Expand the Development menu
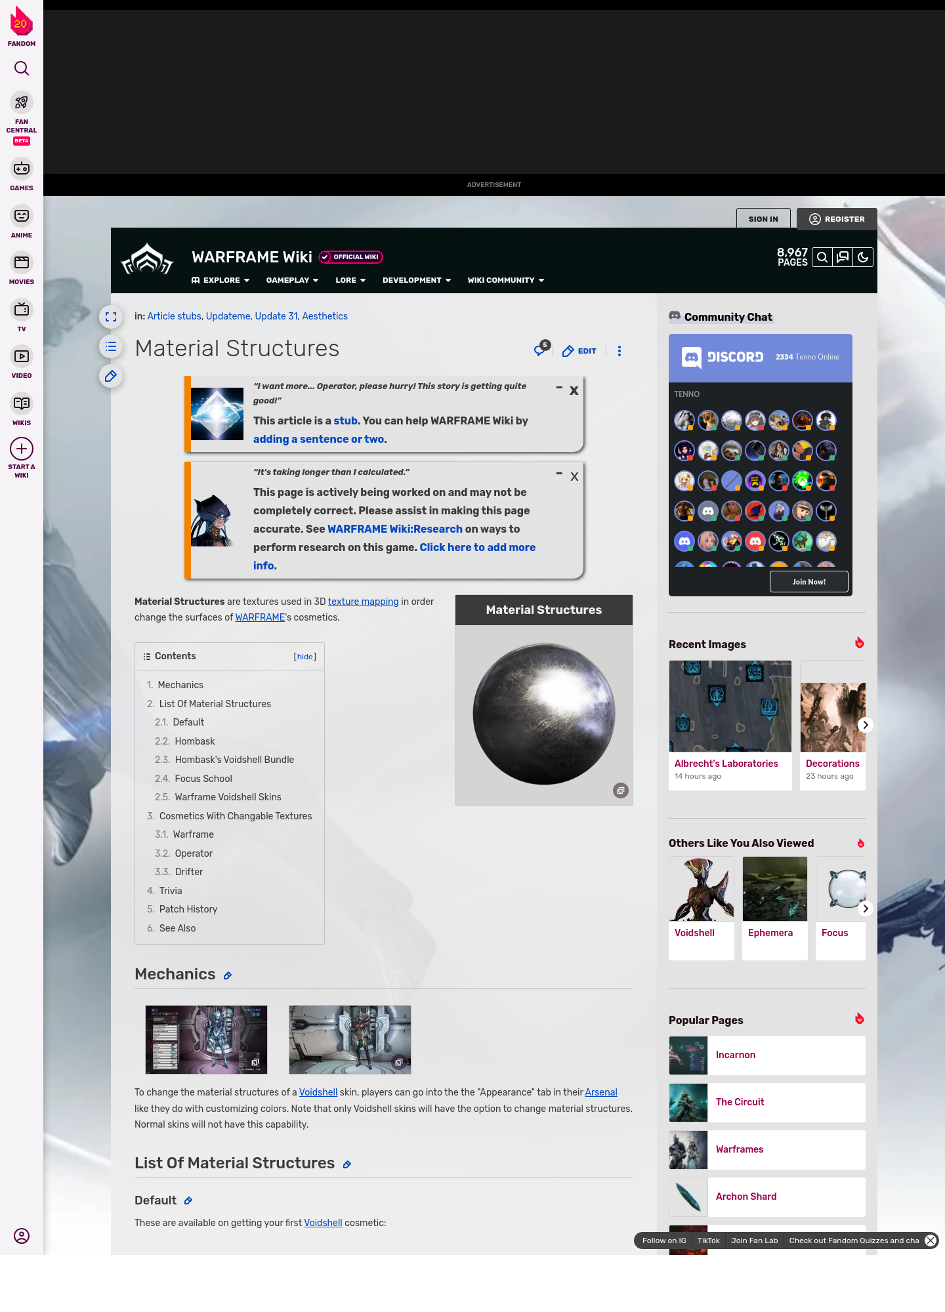945x1312 pixels. tap(417, 280)
